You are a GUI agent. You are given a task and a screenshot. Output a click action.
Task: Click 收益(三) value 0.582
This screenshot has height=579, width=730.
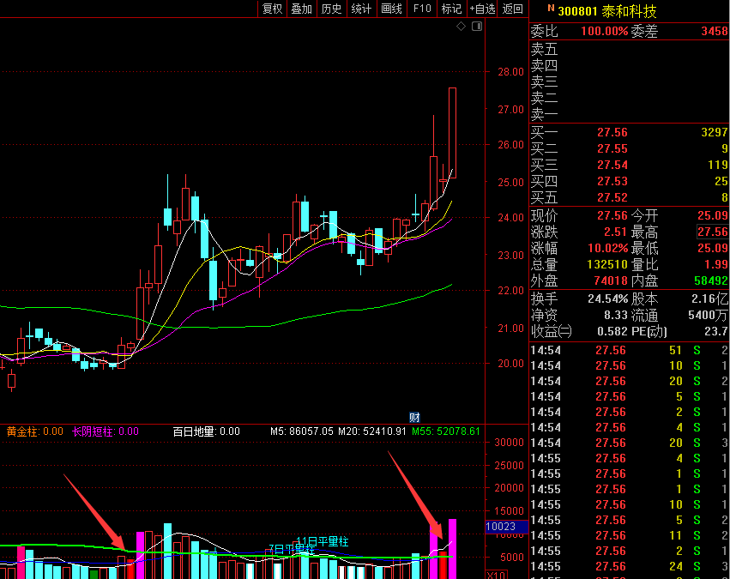[612, 331]
